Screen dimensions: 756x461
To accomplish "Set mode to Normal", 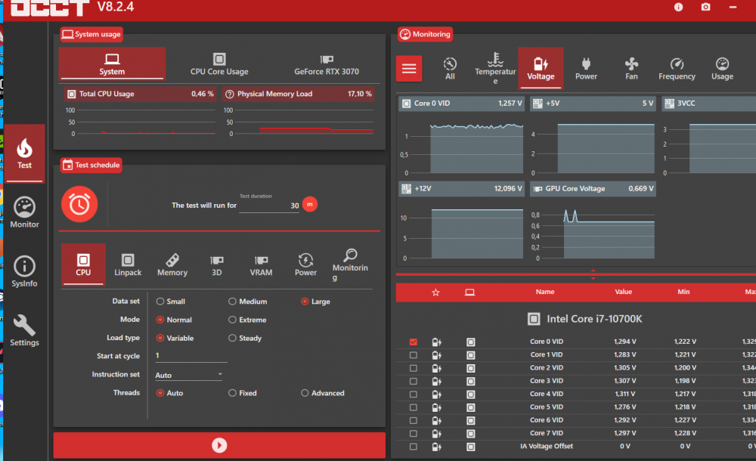I will [x=174, y=320].
